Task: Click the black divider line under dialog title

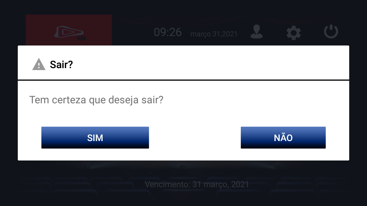Action: 183,80
